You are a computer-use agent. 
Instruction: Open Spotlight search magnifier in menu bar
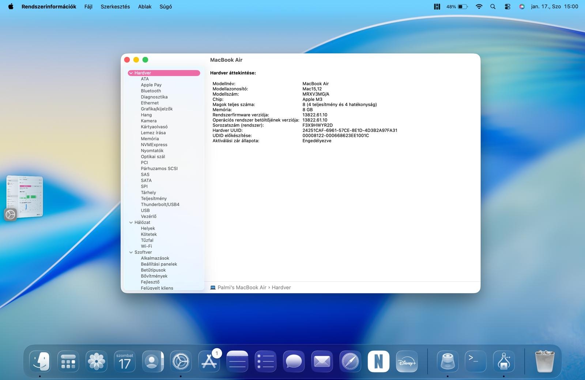coord(493,7)
